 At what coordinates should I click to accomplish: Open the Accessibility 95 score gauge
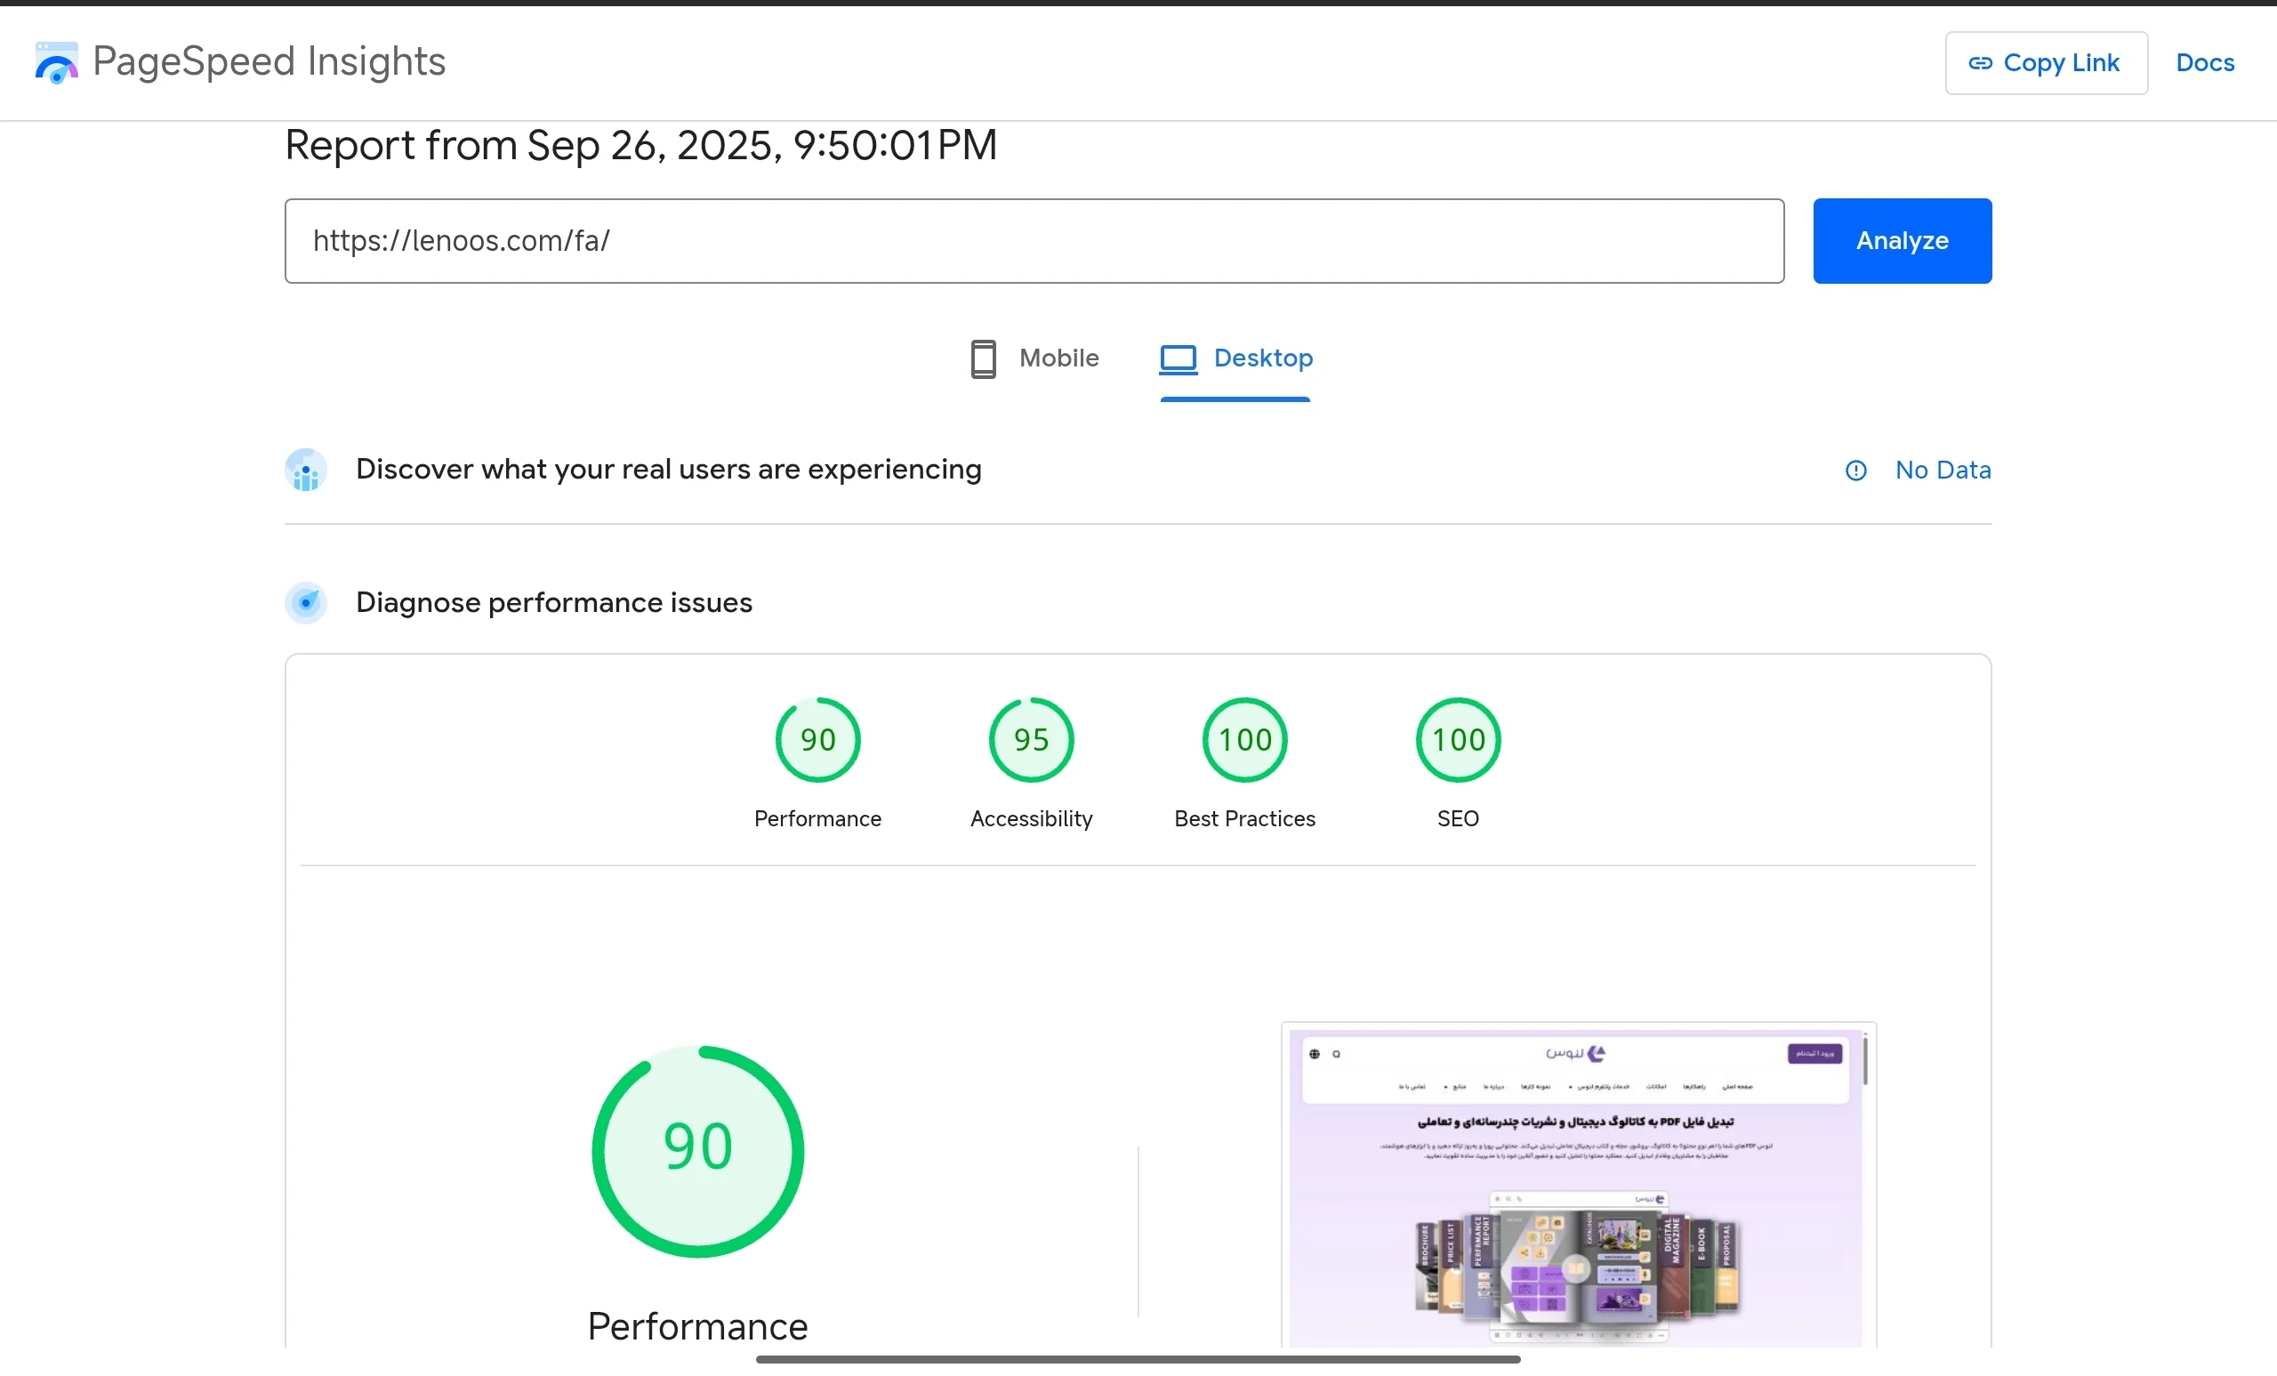(x=1031, y=739)
